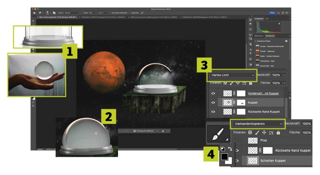Show the hidden Pisa layer
The height and width of the screenshot is (175, 320).
[x=237, y=140]
